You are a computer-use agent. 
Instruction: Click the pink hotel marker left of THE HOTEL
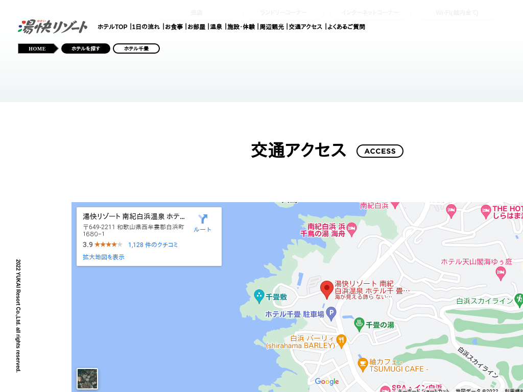click(x=451, y=211)
